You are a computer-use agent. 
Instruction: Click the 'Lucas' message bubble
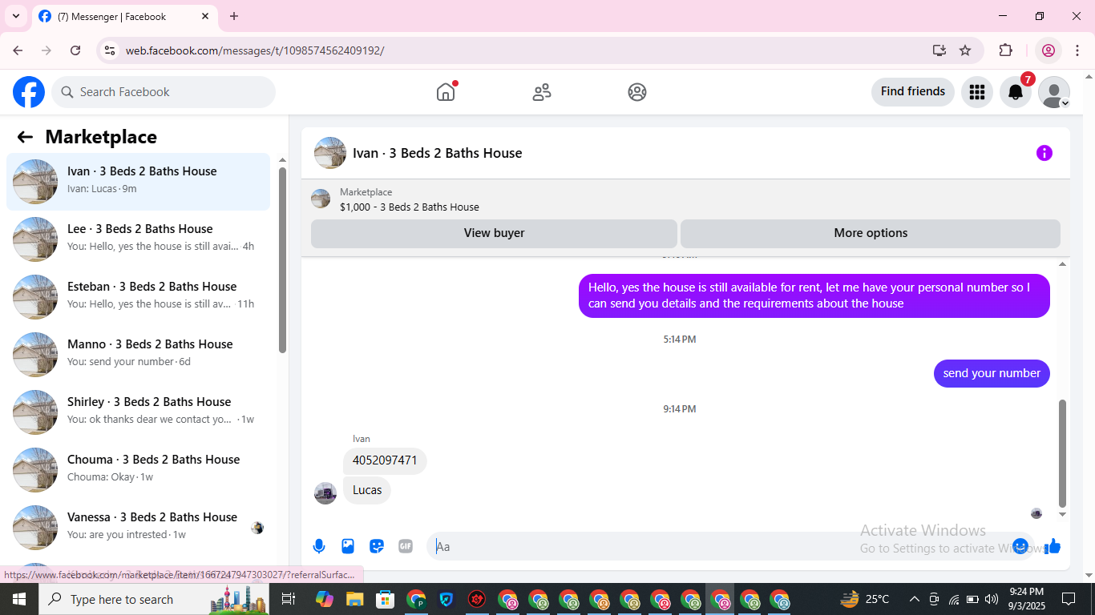[x=367, y=490]
